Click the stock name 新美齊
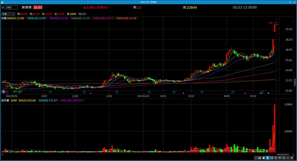297x161 pixels. point(26,7)
